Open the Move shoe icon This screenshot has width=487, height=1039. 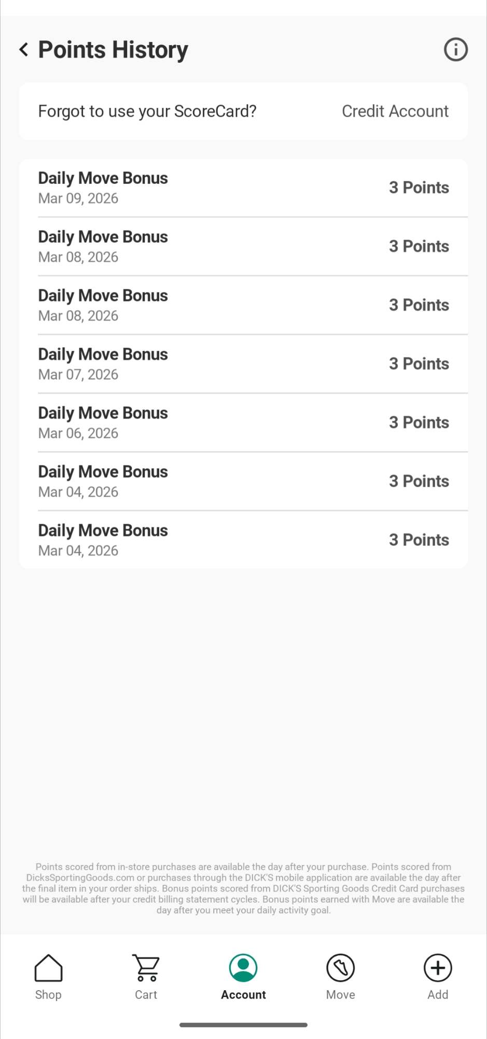340,968
